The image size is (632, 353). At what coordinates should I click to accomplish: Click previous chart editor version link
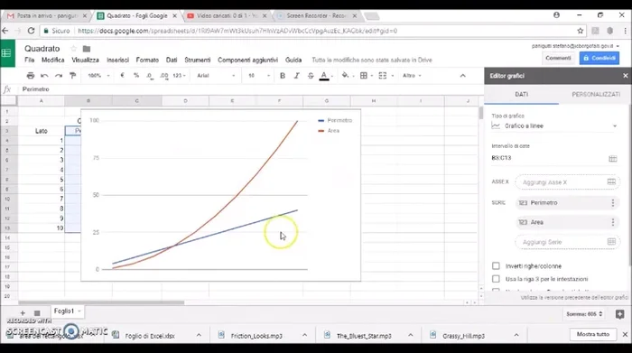574,297
